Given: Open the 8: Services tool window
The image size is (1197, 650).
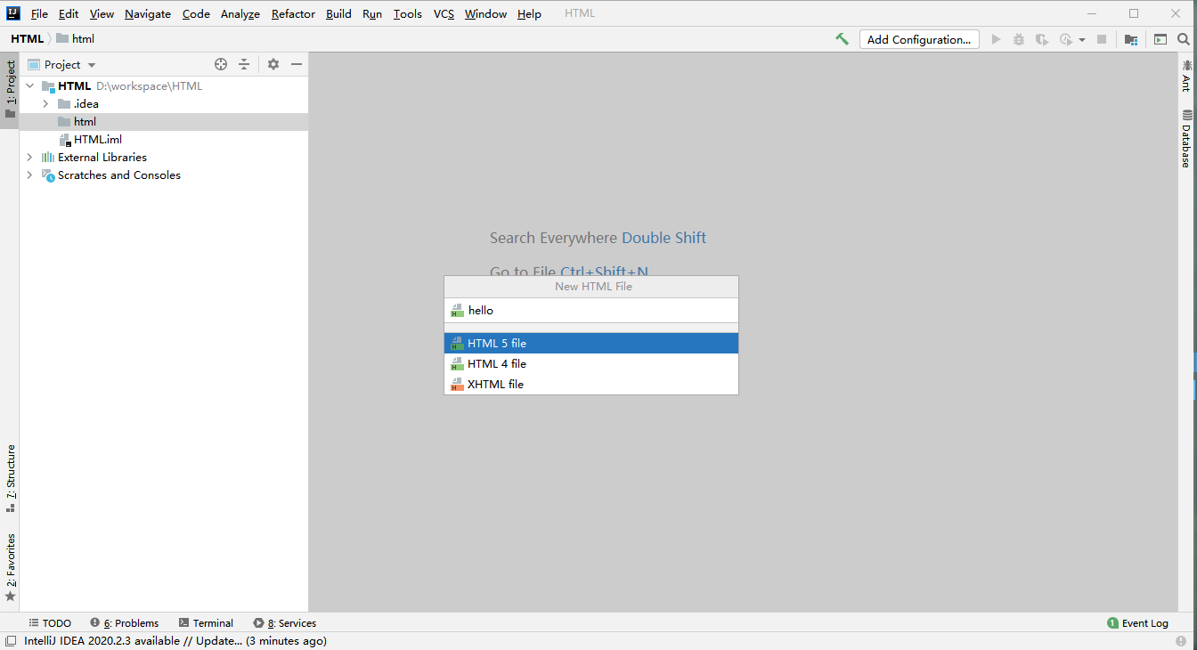Looking at the screenshot, I should 285,623.
